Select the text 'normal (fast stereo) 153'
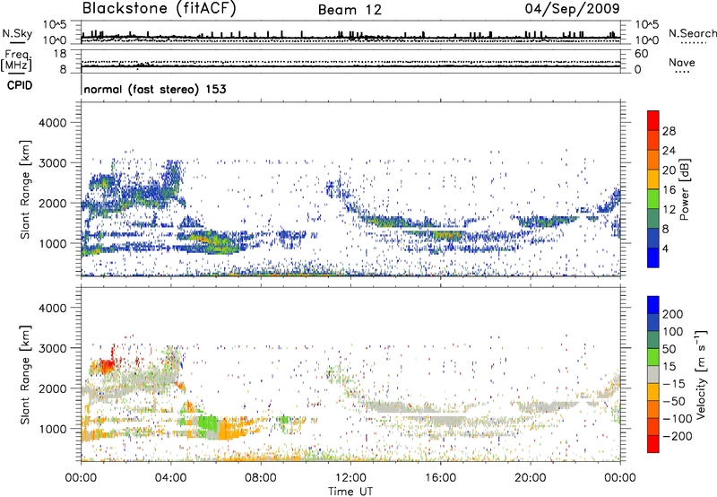This screenshot has width=717, height=497. coord(155,89)
